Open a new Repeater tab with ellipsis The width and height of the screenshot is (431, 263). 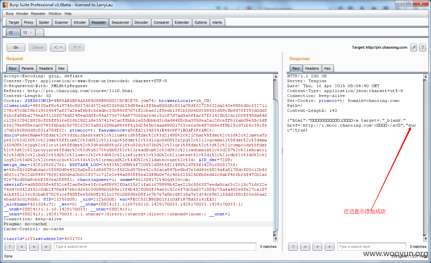39,33
